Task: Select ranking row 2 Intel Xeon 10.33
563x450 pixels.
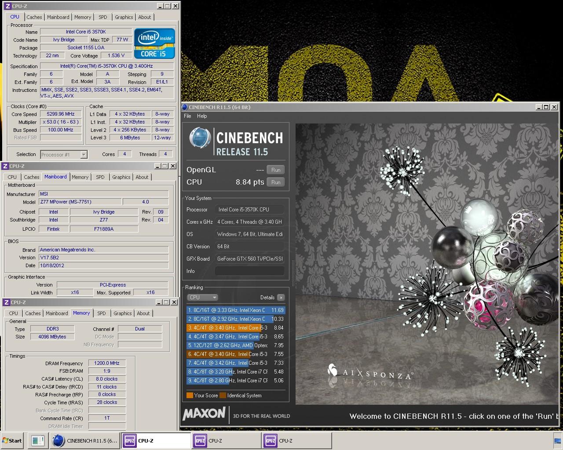Action: coord(236,319)
